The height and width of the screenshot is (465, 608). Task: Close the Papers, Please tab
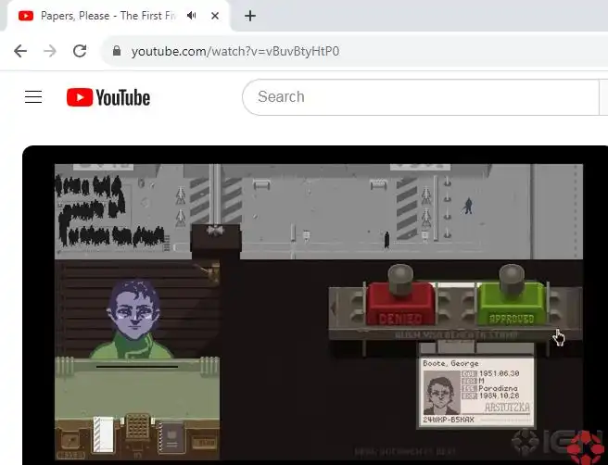(x=215, y=16)
